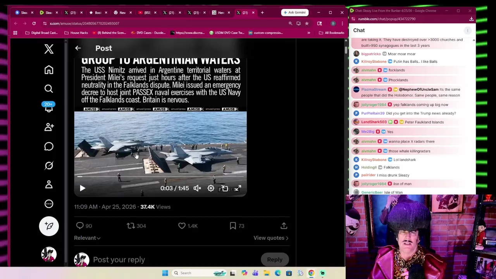Bookmark this tab with star icon

point(307,24)
